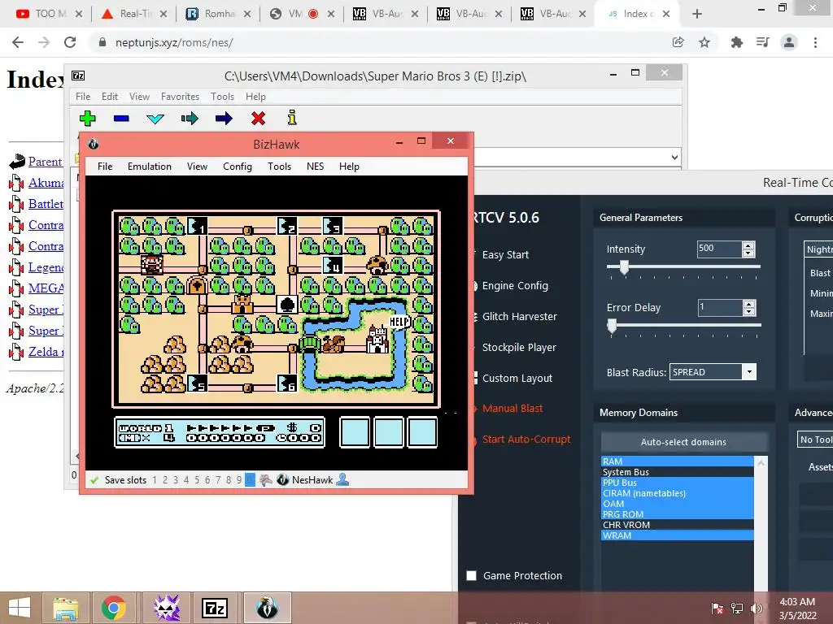Open Windows Start button
This screenshot has height=624, width=833.
[x=20, y=608]
